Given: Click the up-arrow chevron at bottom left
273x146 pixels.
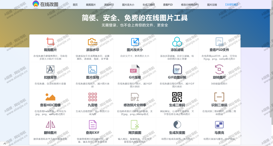Looking at the screenshot, I should click(4, 144).
